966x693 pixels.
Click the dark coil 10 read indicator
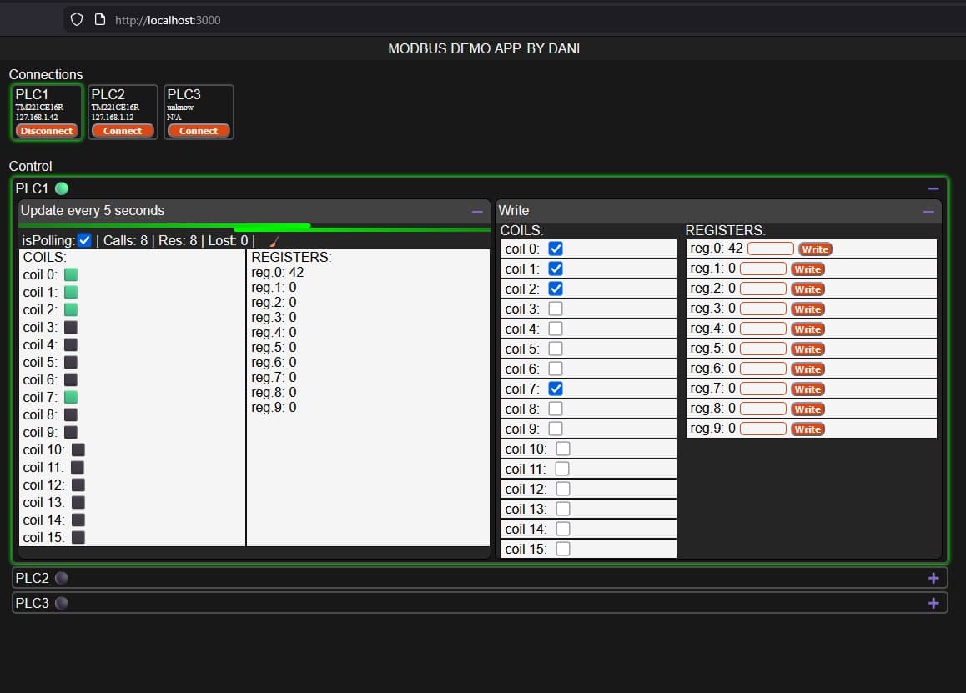(x=78, y=449)
